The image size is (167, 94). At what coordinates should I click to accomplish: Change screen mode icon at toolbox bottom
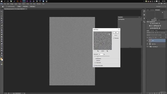click(2, 64)
